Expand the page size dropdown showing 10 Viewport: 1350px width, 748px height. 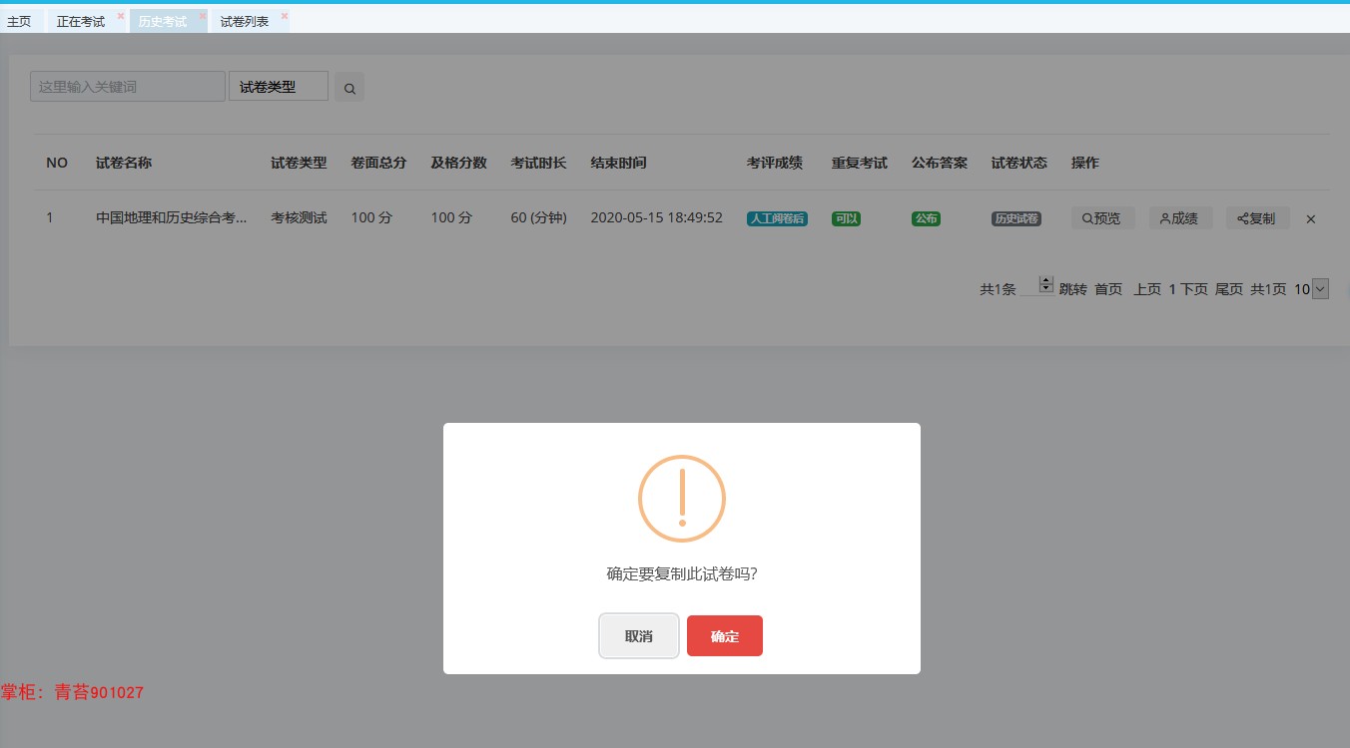tap(1320, 289)
